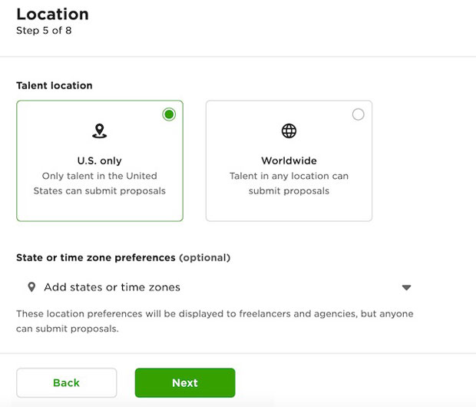Click the 'U.S. only' card title
Image resolution: width=476 pixels, height=407 pixels.
[99, 161]
